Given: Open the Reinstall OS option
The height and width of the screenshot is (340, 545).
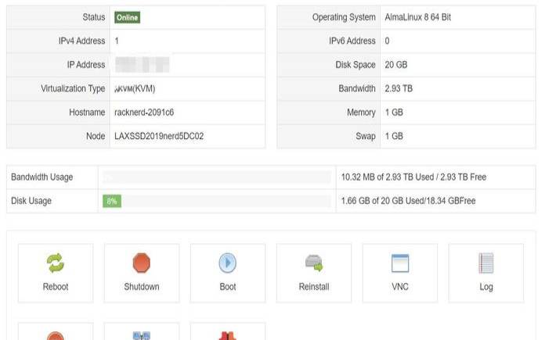Looking at the screenshot, I should (x=314, y=273).
